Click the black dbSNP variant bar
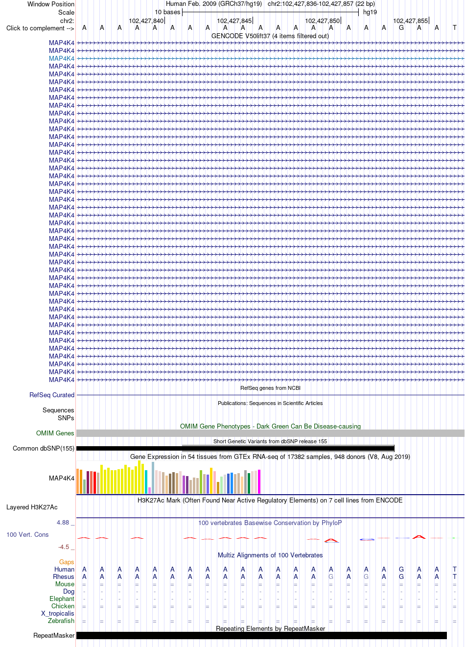 (235, 449)
